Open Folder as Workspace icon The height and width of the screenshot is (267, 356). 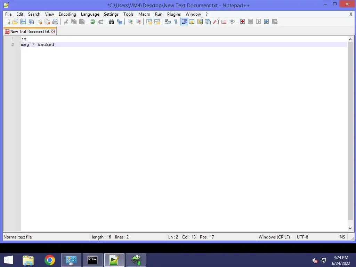[x=224, y=22]
